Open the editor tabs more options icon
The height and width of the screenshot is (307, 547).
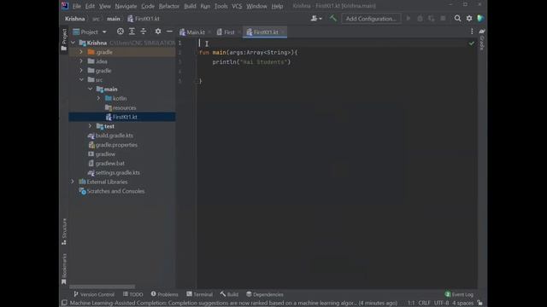(x=472, y=32)
